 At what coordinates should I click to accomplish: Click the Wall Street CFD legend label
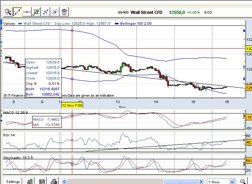pos(37,24)
